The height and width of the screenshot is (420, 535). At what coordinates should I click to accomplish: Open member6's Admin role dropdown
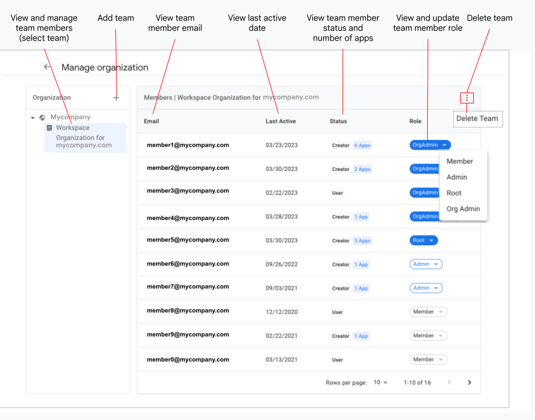pyautogui.click(x=426, y=264)
